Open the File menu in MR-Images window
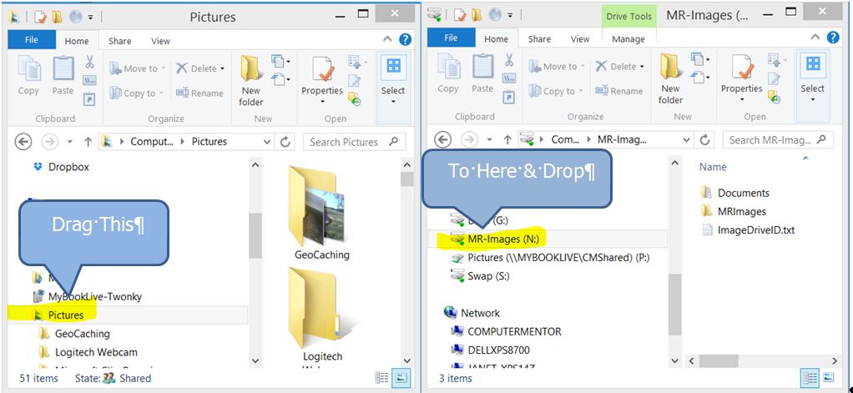This screenshot has height=393, width=853. pos(451,38)
